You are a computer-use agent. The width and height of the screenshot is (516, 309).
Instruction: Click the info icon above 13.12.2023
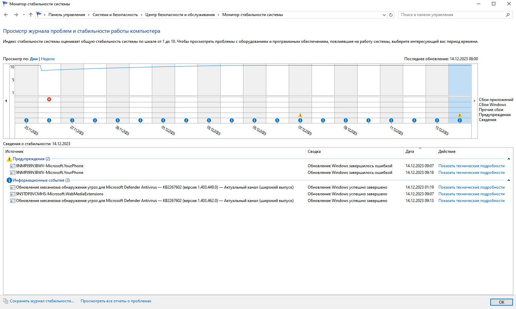click(x=437, y=120)
